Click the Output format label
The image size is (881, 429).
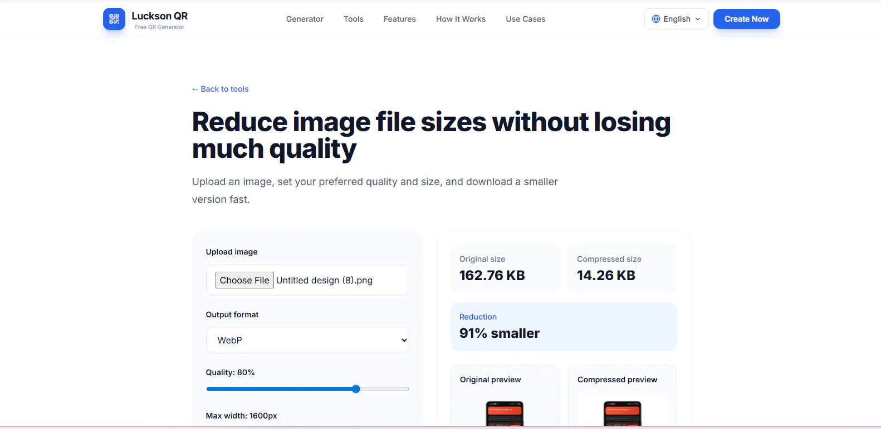232,315
